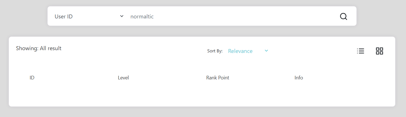The image size is (406, 117).
Task: Click the "Sort By:" label text
Action: tap(215, 51)
